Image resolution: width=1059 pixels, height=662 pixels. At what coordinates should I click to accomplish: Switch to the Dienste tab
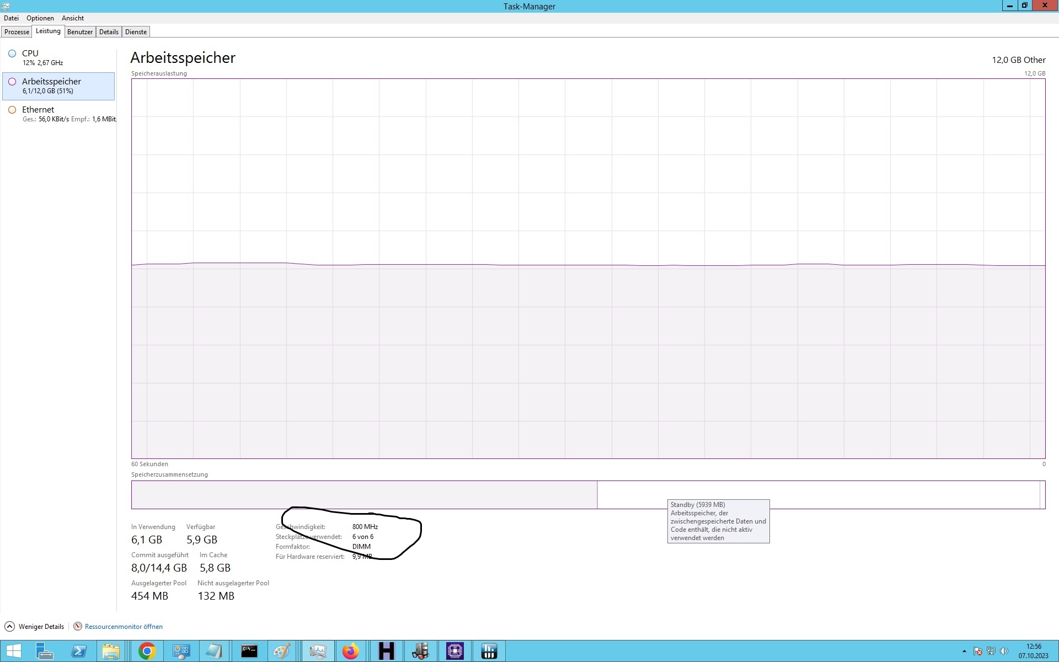pos(136,32)
